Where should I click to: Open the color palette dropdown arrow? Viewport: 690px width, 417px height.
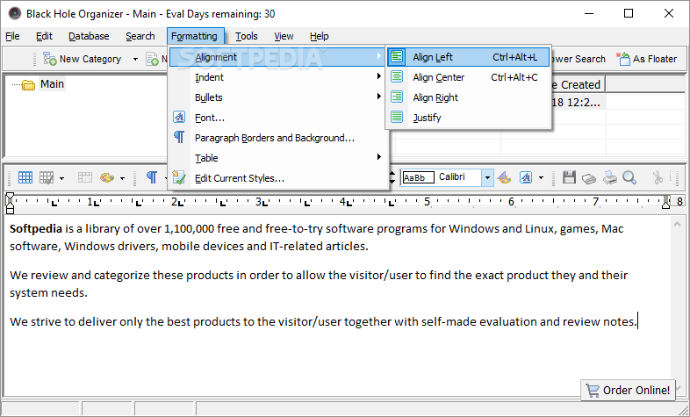pyautogui.click(x=122, y=178)
